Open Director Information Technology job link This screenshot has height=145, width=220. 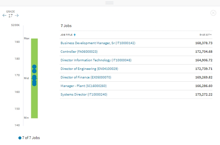point(96,60)
